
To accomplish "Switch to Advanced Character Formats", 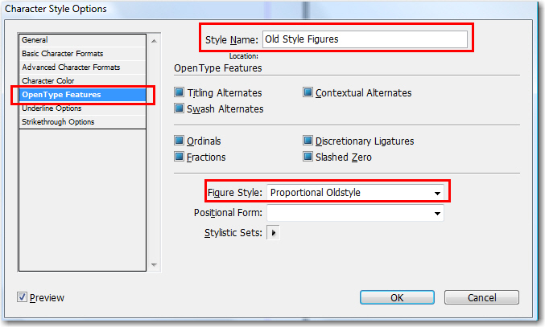I will pos(82,67).
